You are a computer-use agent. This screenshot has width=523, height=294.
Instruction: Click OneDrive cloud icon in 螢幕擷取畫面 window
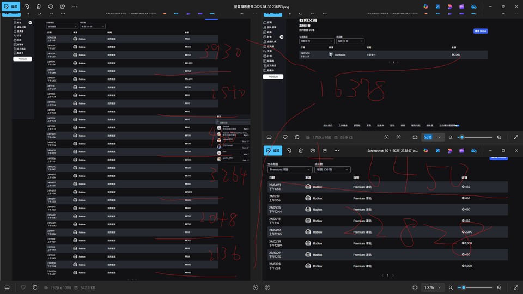click(x=473, y=7)
